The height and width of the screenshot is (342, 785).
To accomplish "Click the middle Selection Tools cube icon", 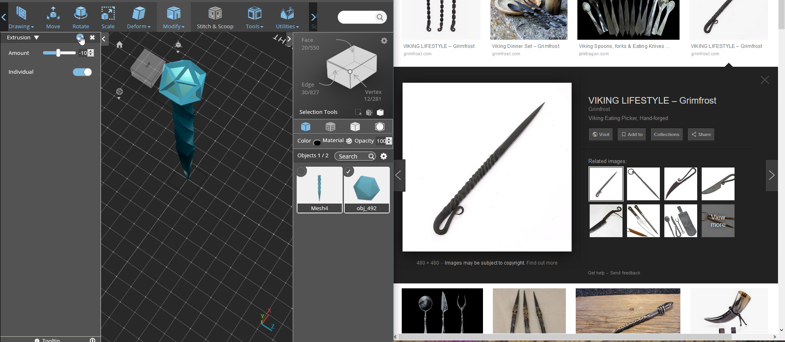I will coord(369,112).
